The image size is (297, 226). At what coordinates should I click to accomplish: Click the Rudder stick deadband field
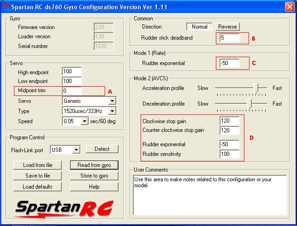click(x=229, y=38)
